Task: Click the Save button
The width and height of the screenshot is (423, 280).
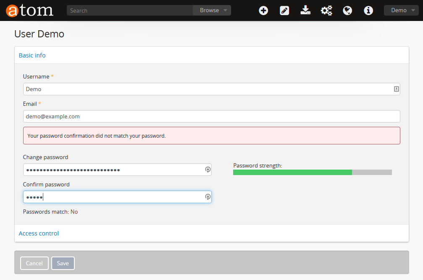Action: pos(63,263)
